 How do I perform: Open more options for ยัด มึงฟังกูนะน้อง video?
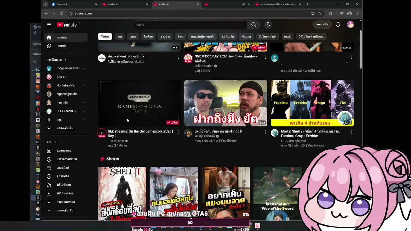tap(265, 132)
